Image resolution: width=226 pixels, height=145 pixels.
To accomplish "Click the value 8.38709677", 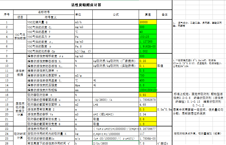I will click(148, 129).
